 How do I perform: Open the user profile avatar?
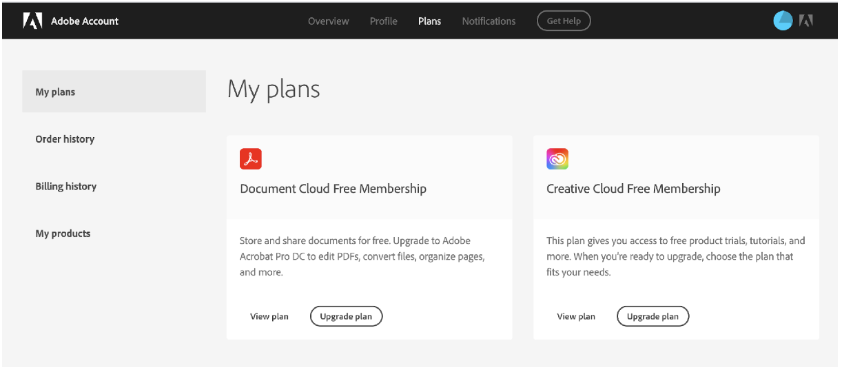click(x=783, y=21)
